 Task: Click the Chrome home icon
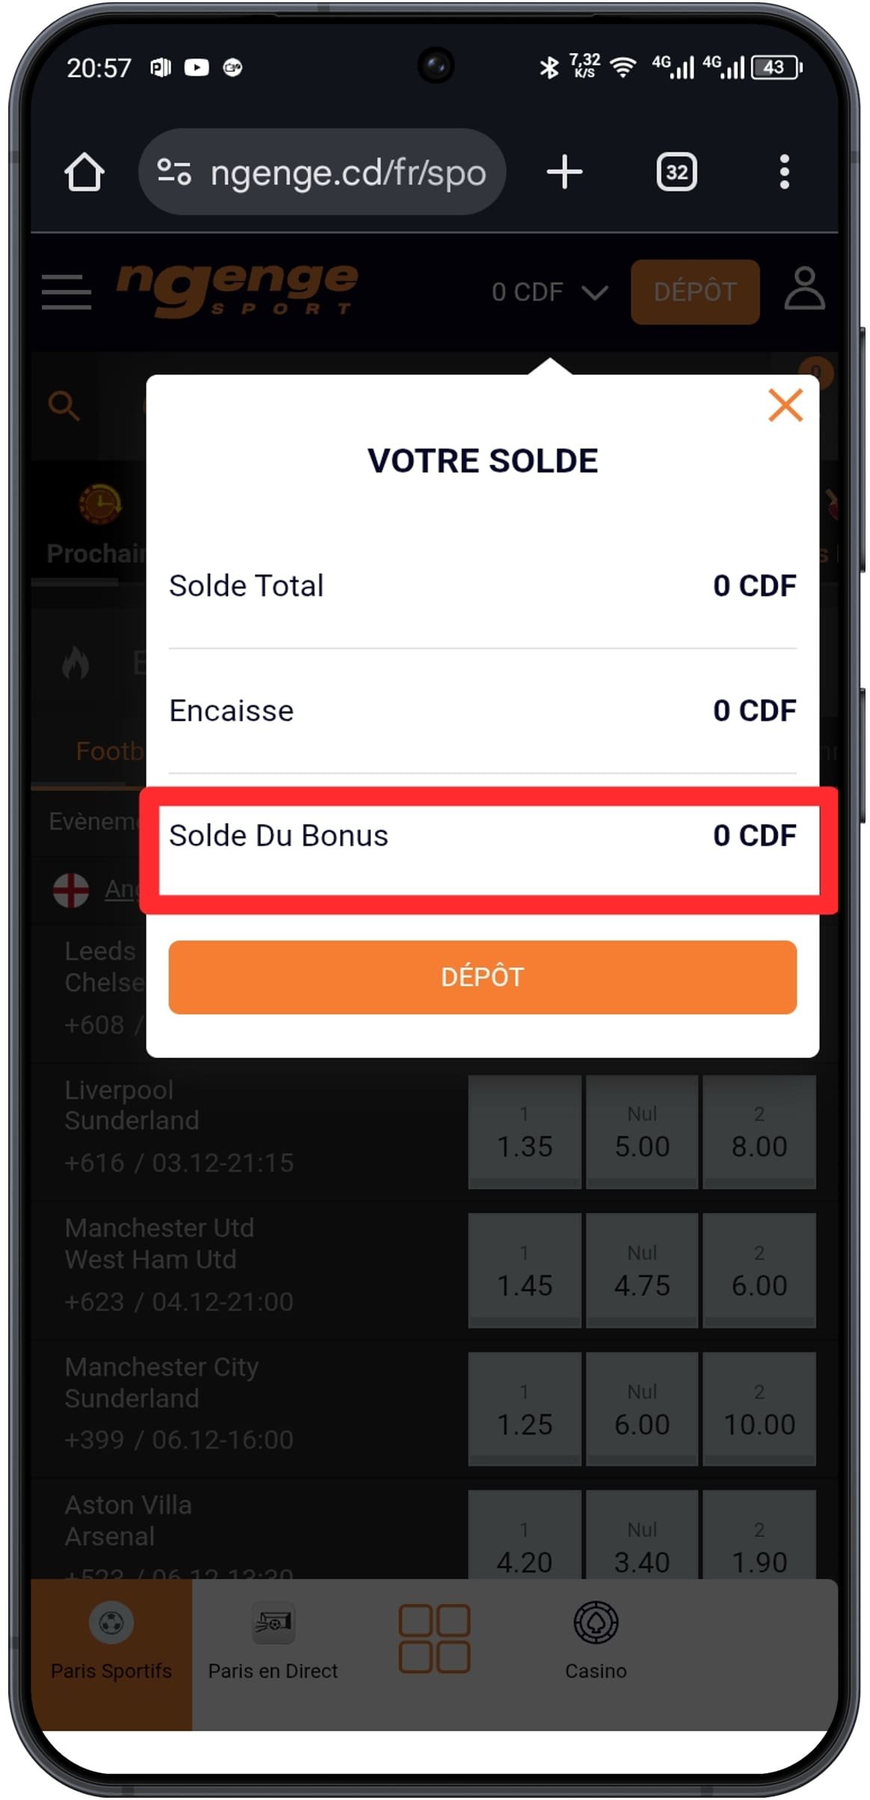pyautogui.click(x=85, y=171)
